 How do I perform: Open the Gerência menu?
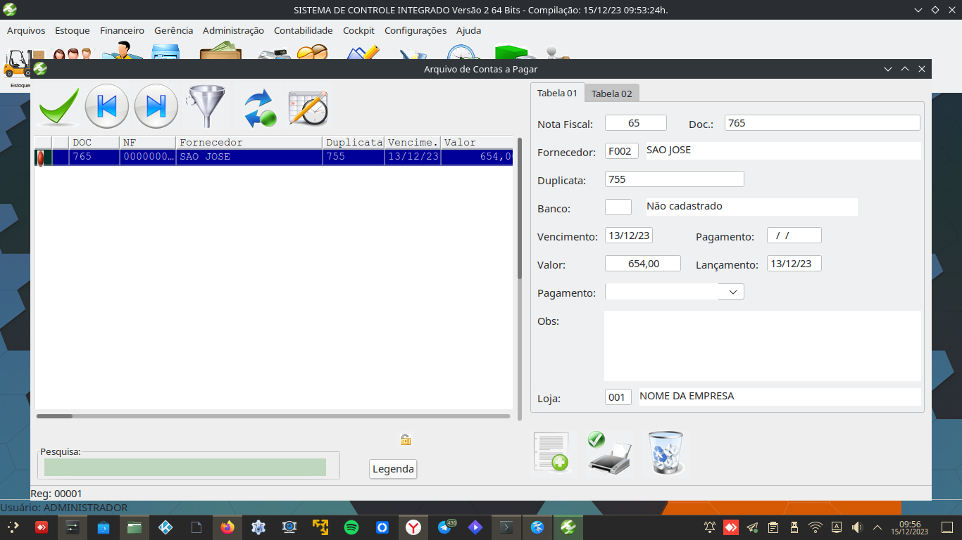[173, 30]
